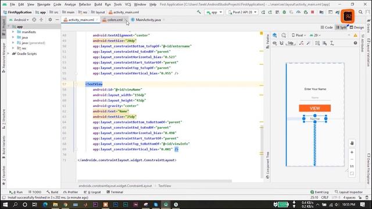Close the colors.xml tab
Screen dimensions: 372x209
pos(126,20)
